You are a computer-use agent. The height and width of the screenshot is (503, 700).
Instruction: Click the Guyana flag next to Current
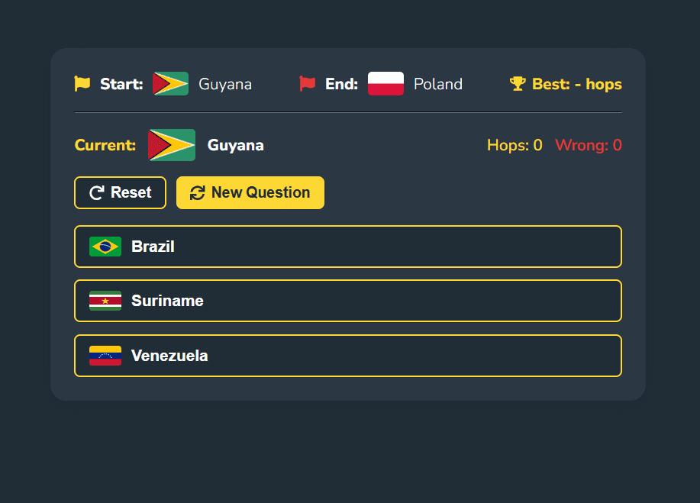click(x=171, y=145)
